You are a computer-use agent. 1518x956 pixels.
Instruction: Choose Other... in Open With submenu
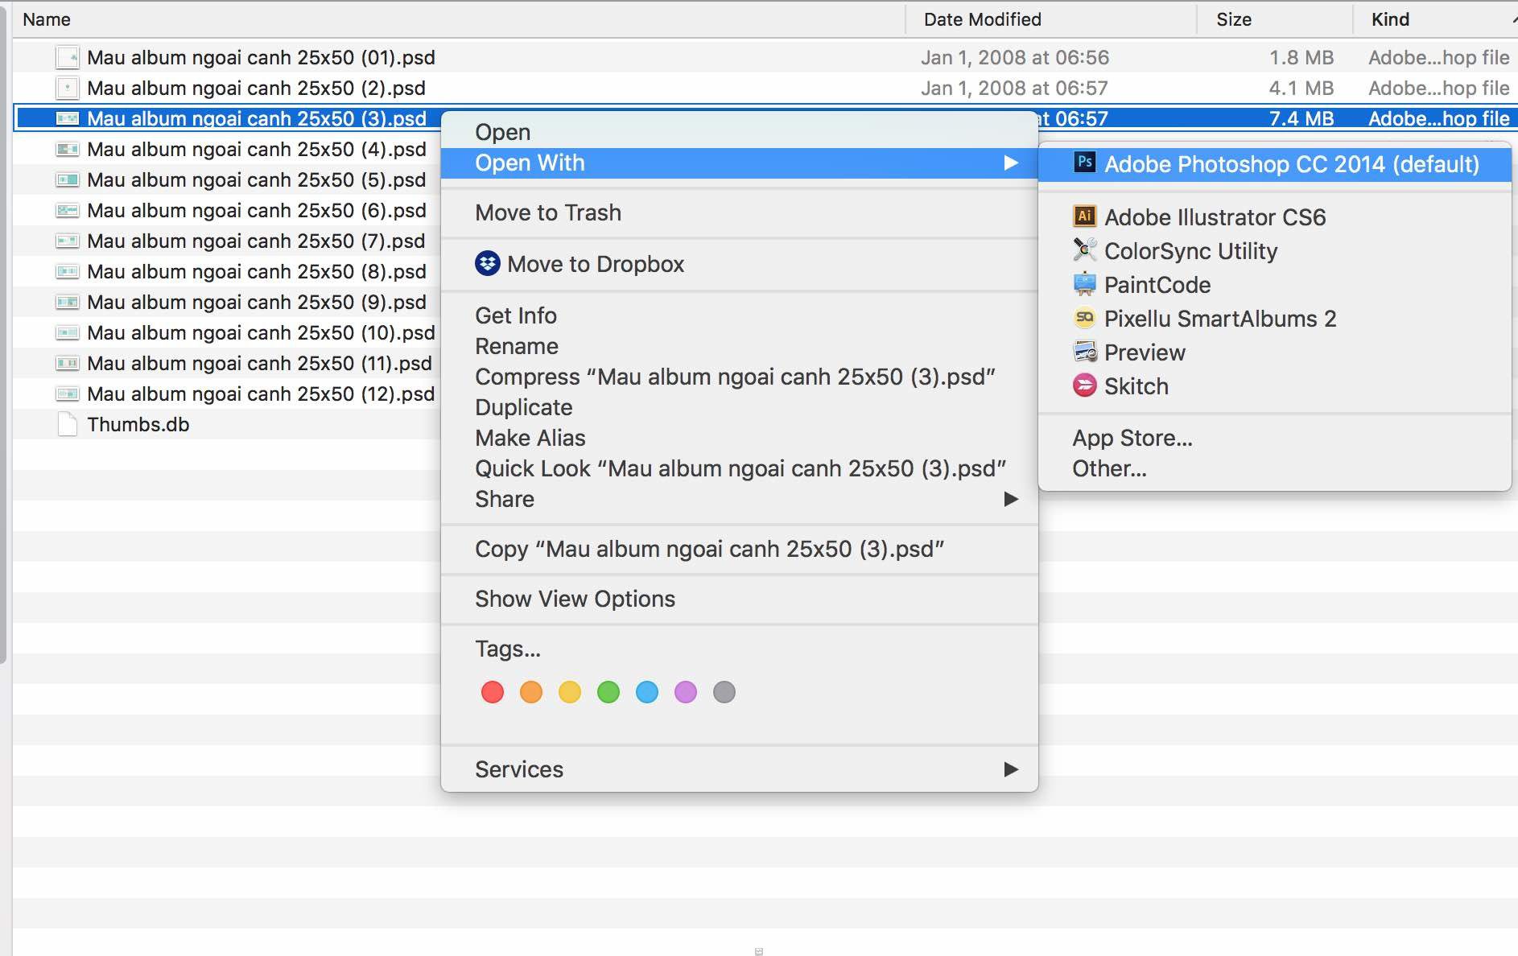click(x=1275, y=468)
